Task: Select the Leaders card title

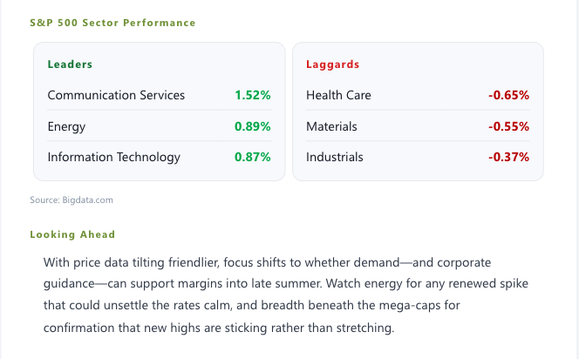Action: (70, 64)
